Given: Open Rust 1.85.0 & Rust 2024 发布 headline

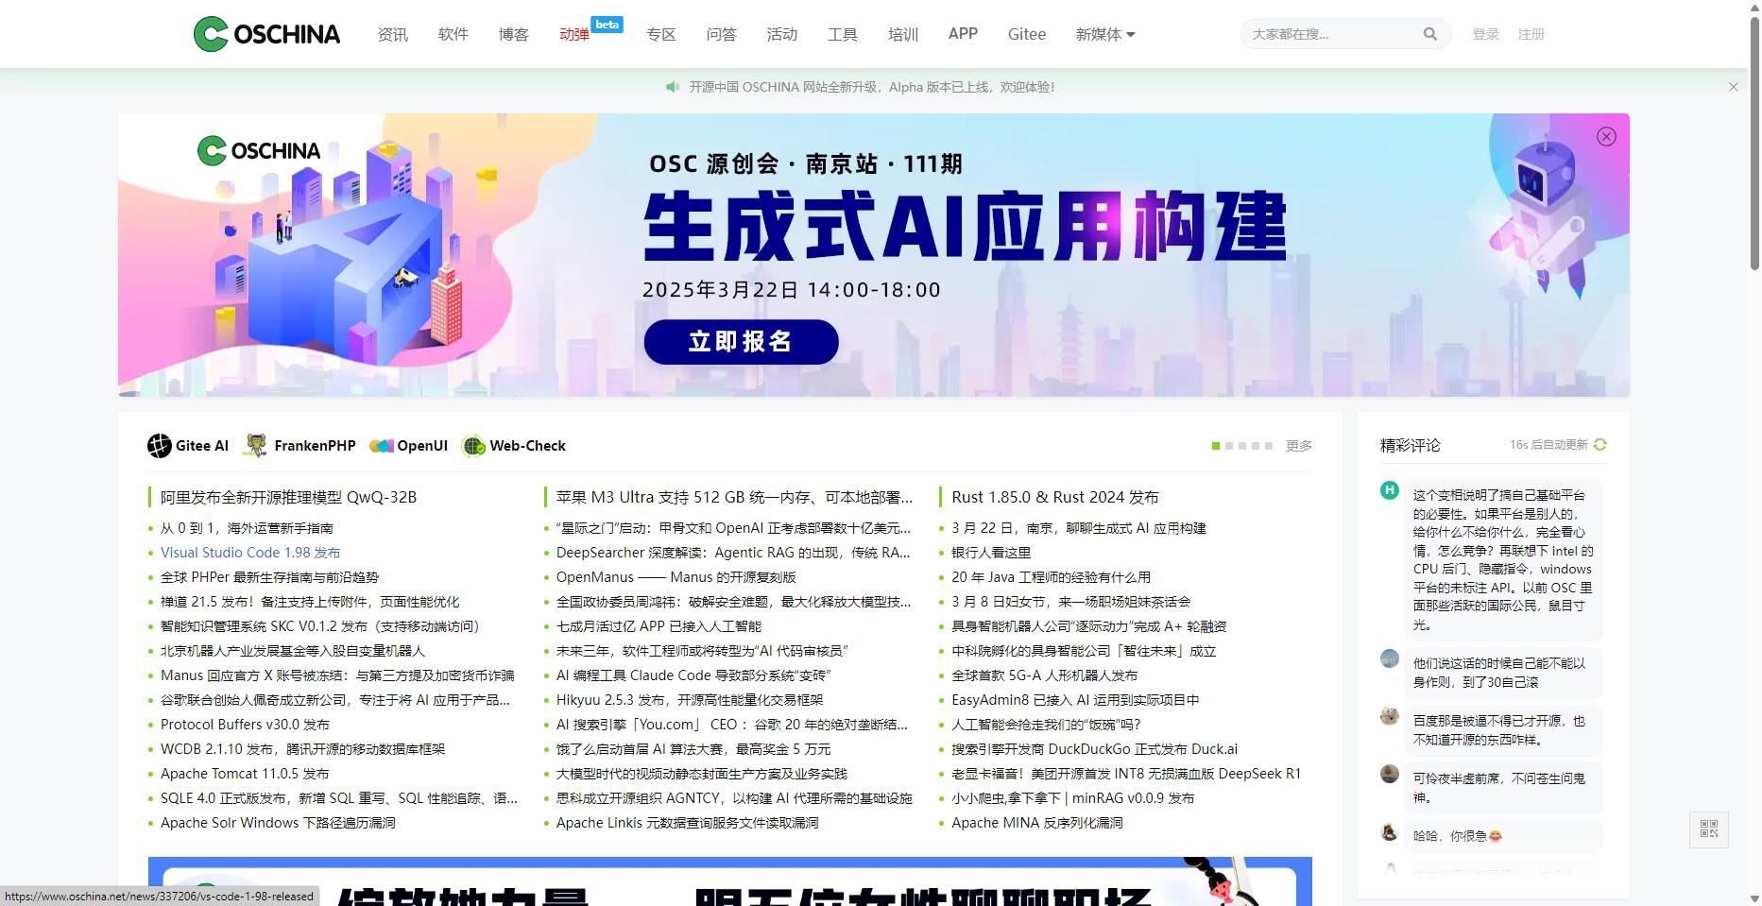Looking at the screenshot, I should tap(1054, 497).
